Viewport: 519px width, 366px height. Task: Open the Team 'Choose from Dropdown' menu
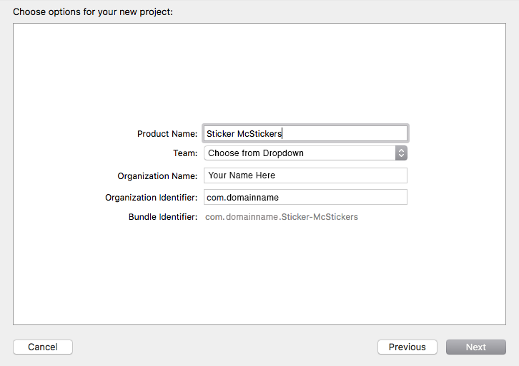pyautogui.click(x=300, y=153)
